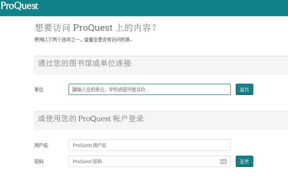Click the ProQuest 用户名 input field
This screenshot has height=178, width=288.
149,145
